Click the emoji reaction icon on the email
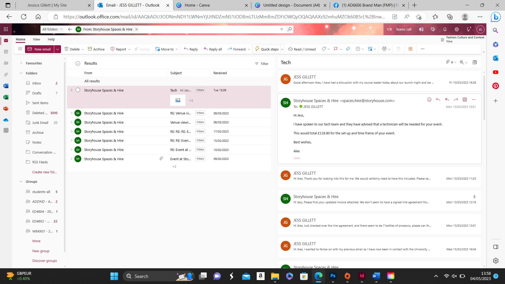 (x=429, y=99)
